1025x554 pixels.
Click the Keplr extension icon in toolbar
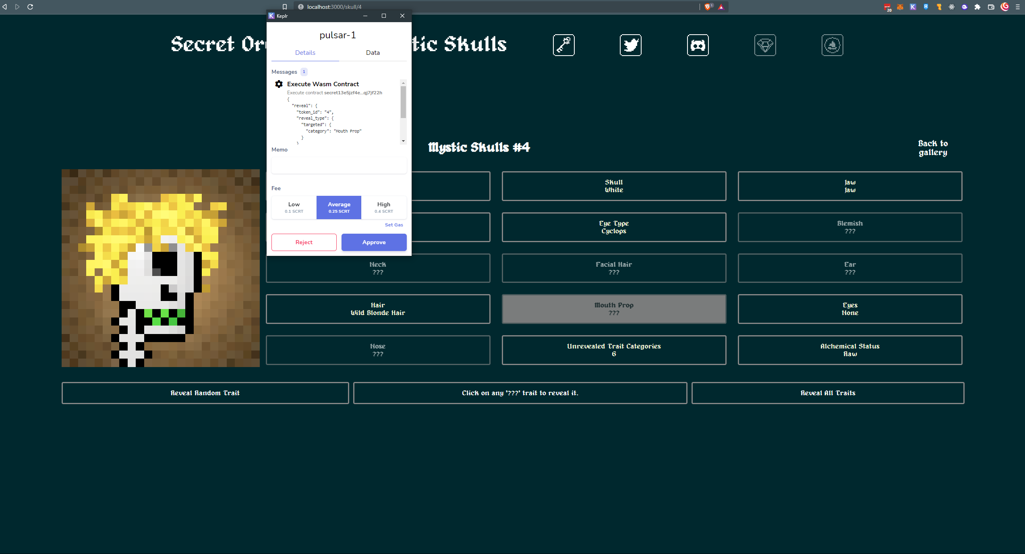[x=913, y=7]
